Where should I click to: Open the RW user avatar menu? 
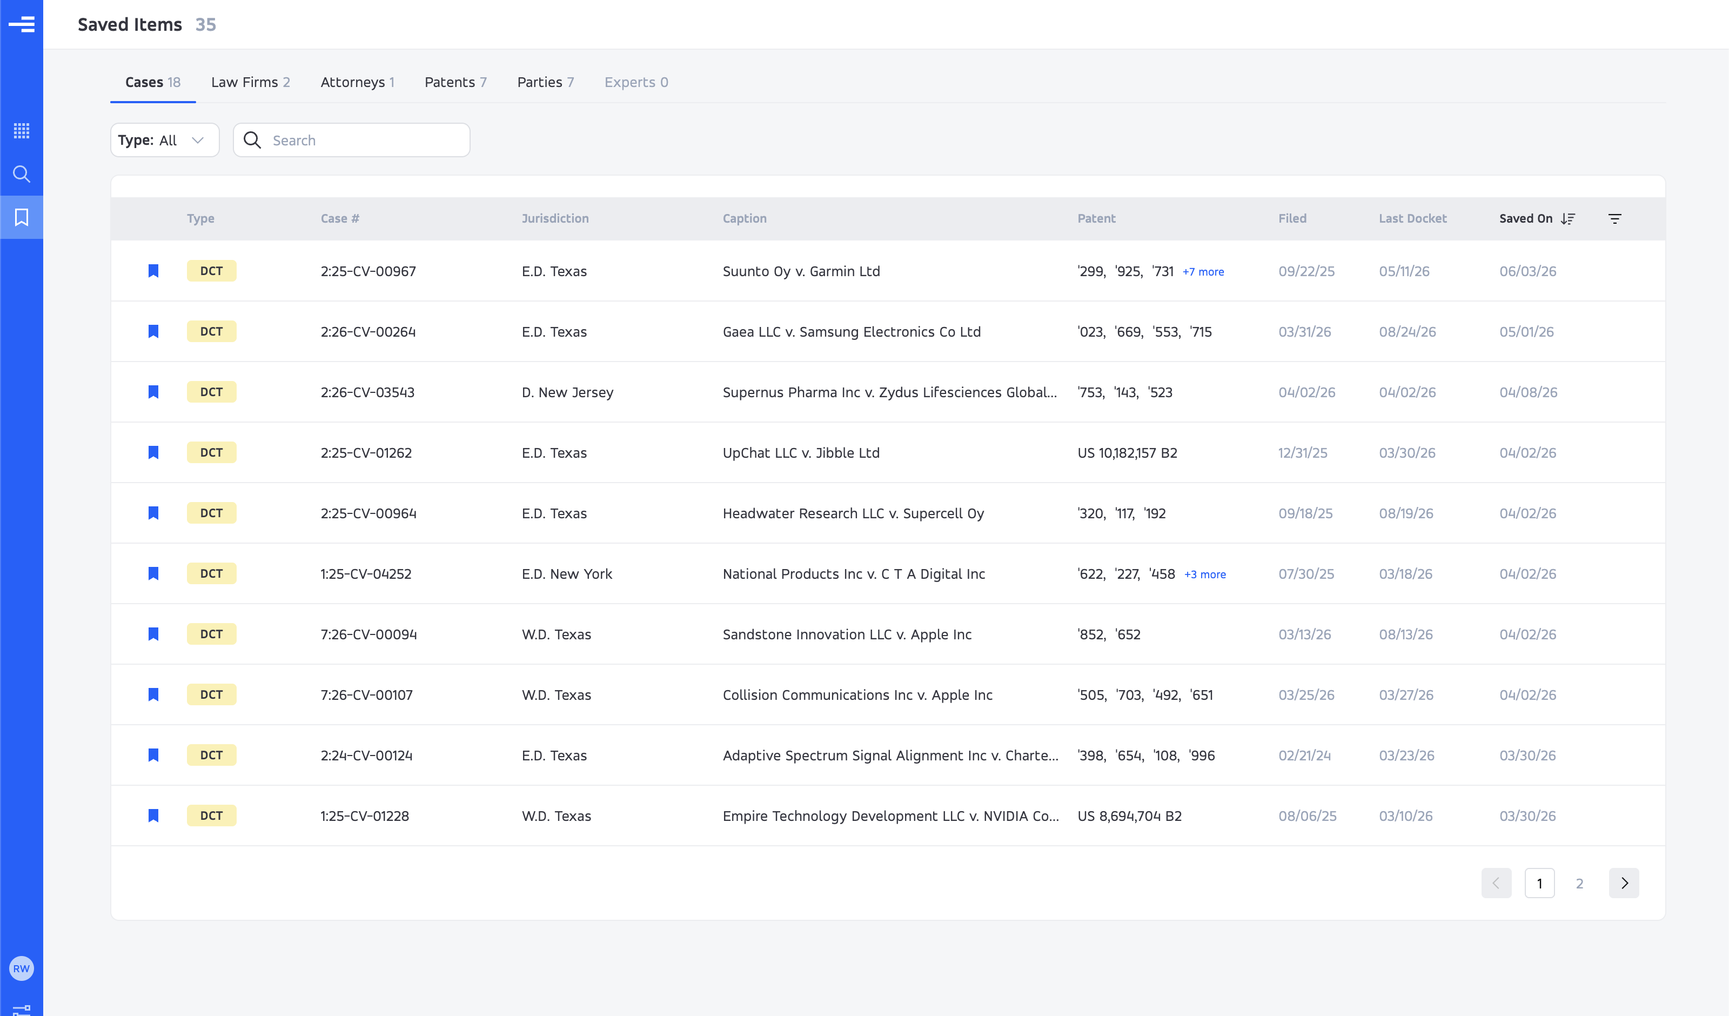point(21,968)
